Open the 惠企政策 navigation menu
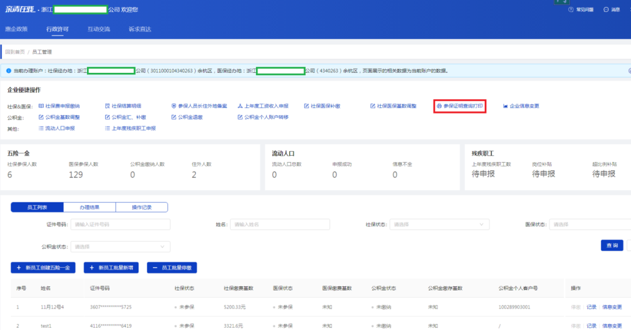This screenshot has height=330, width=631. tap(16, 29)
